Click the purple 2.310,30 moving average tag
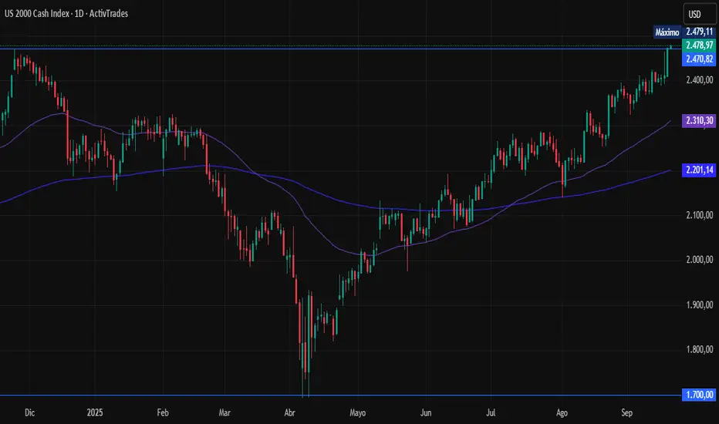The image size is (719, 424). coord(699,120)
